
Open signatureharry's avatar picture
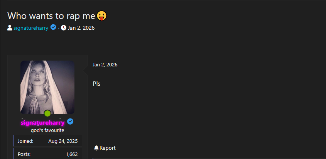coord(47,87)
